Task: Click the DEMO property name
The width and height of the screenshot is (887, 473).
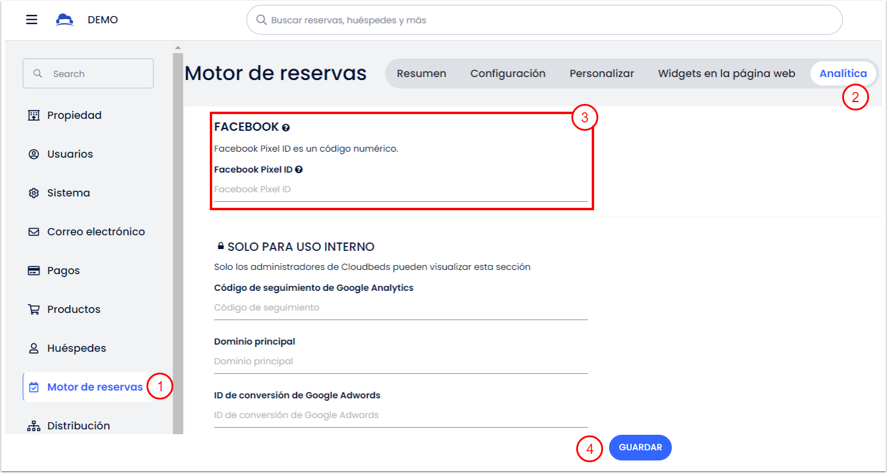Action: (x=103, y=20)
